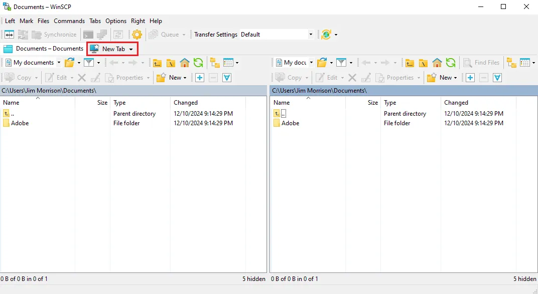
Task: Expand the left My documents drive dropdown
Action: tap(59, 63)
